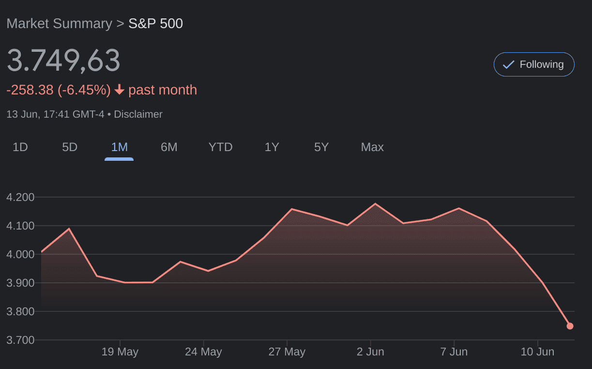This screenshot has width=592, height=369.
Task: Select the Max time range
Action: (372, 147)
